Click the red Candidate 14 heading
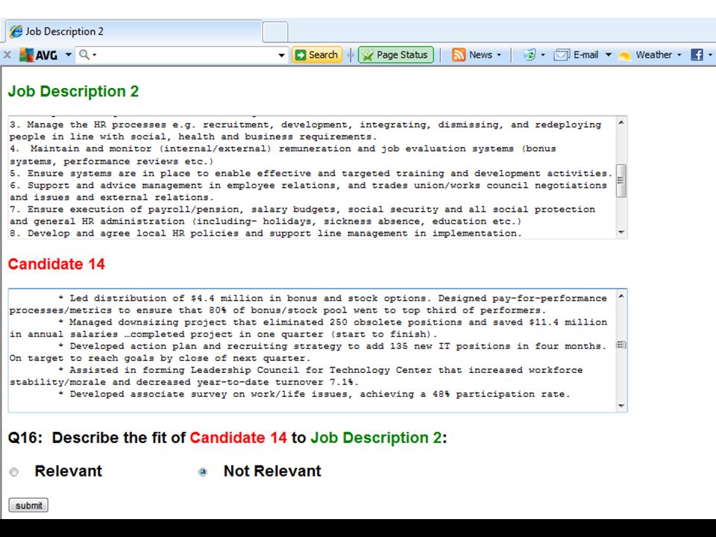716x537 pixels. point(56,264)
